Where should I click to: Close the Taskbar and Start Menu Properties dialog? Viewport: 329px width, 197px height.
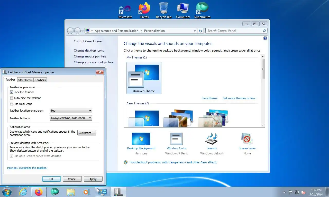tap(100, 72)
